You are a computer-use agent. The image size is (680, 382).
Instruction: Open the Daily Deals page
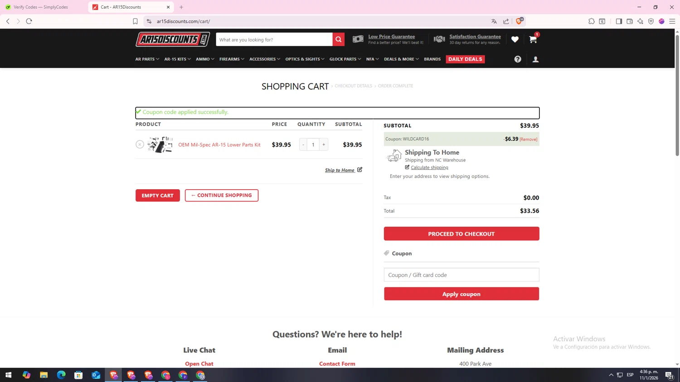pos(465,59)
